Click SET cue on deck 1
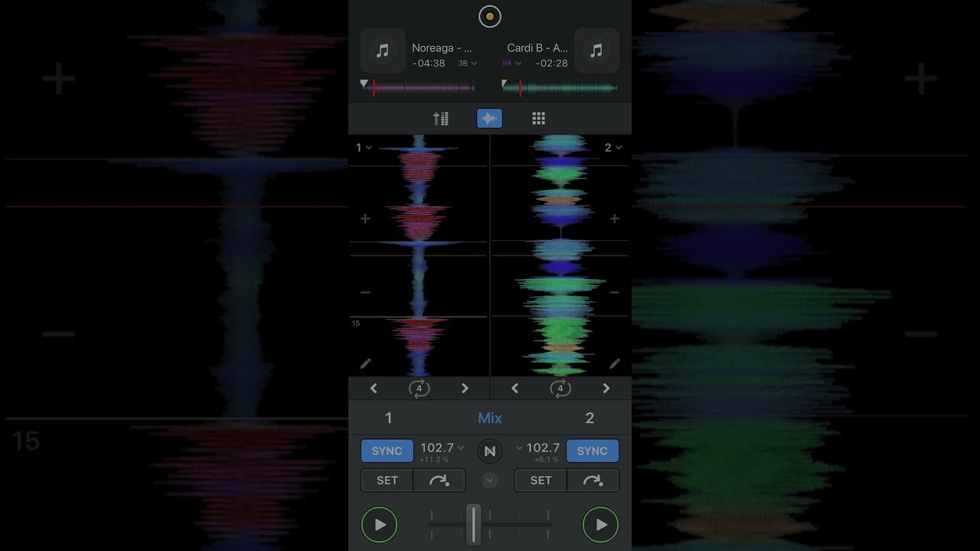This screenshot has height=551, width=980. coord(387,481)
